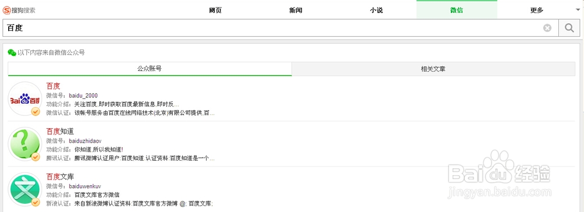Switch to the 新闻 search tab
Image resolution: width=584 pixels, height=212 pixels.
[296, 10]
